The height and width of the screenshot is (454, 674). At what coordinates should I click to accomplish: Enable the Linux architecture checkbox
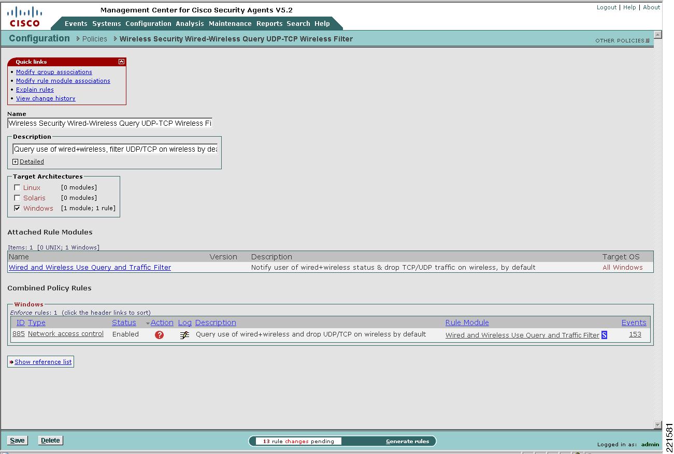(x=17, y=187)
